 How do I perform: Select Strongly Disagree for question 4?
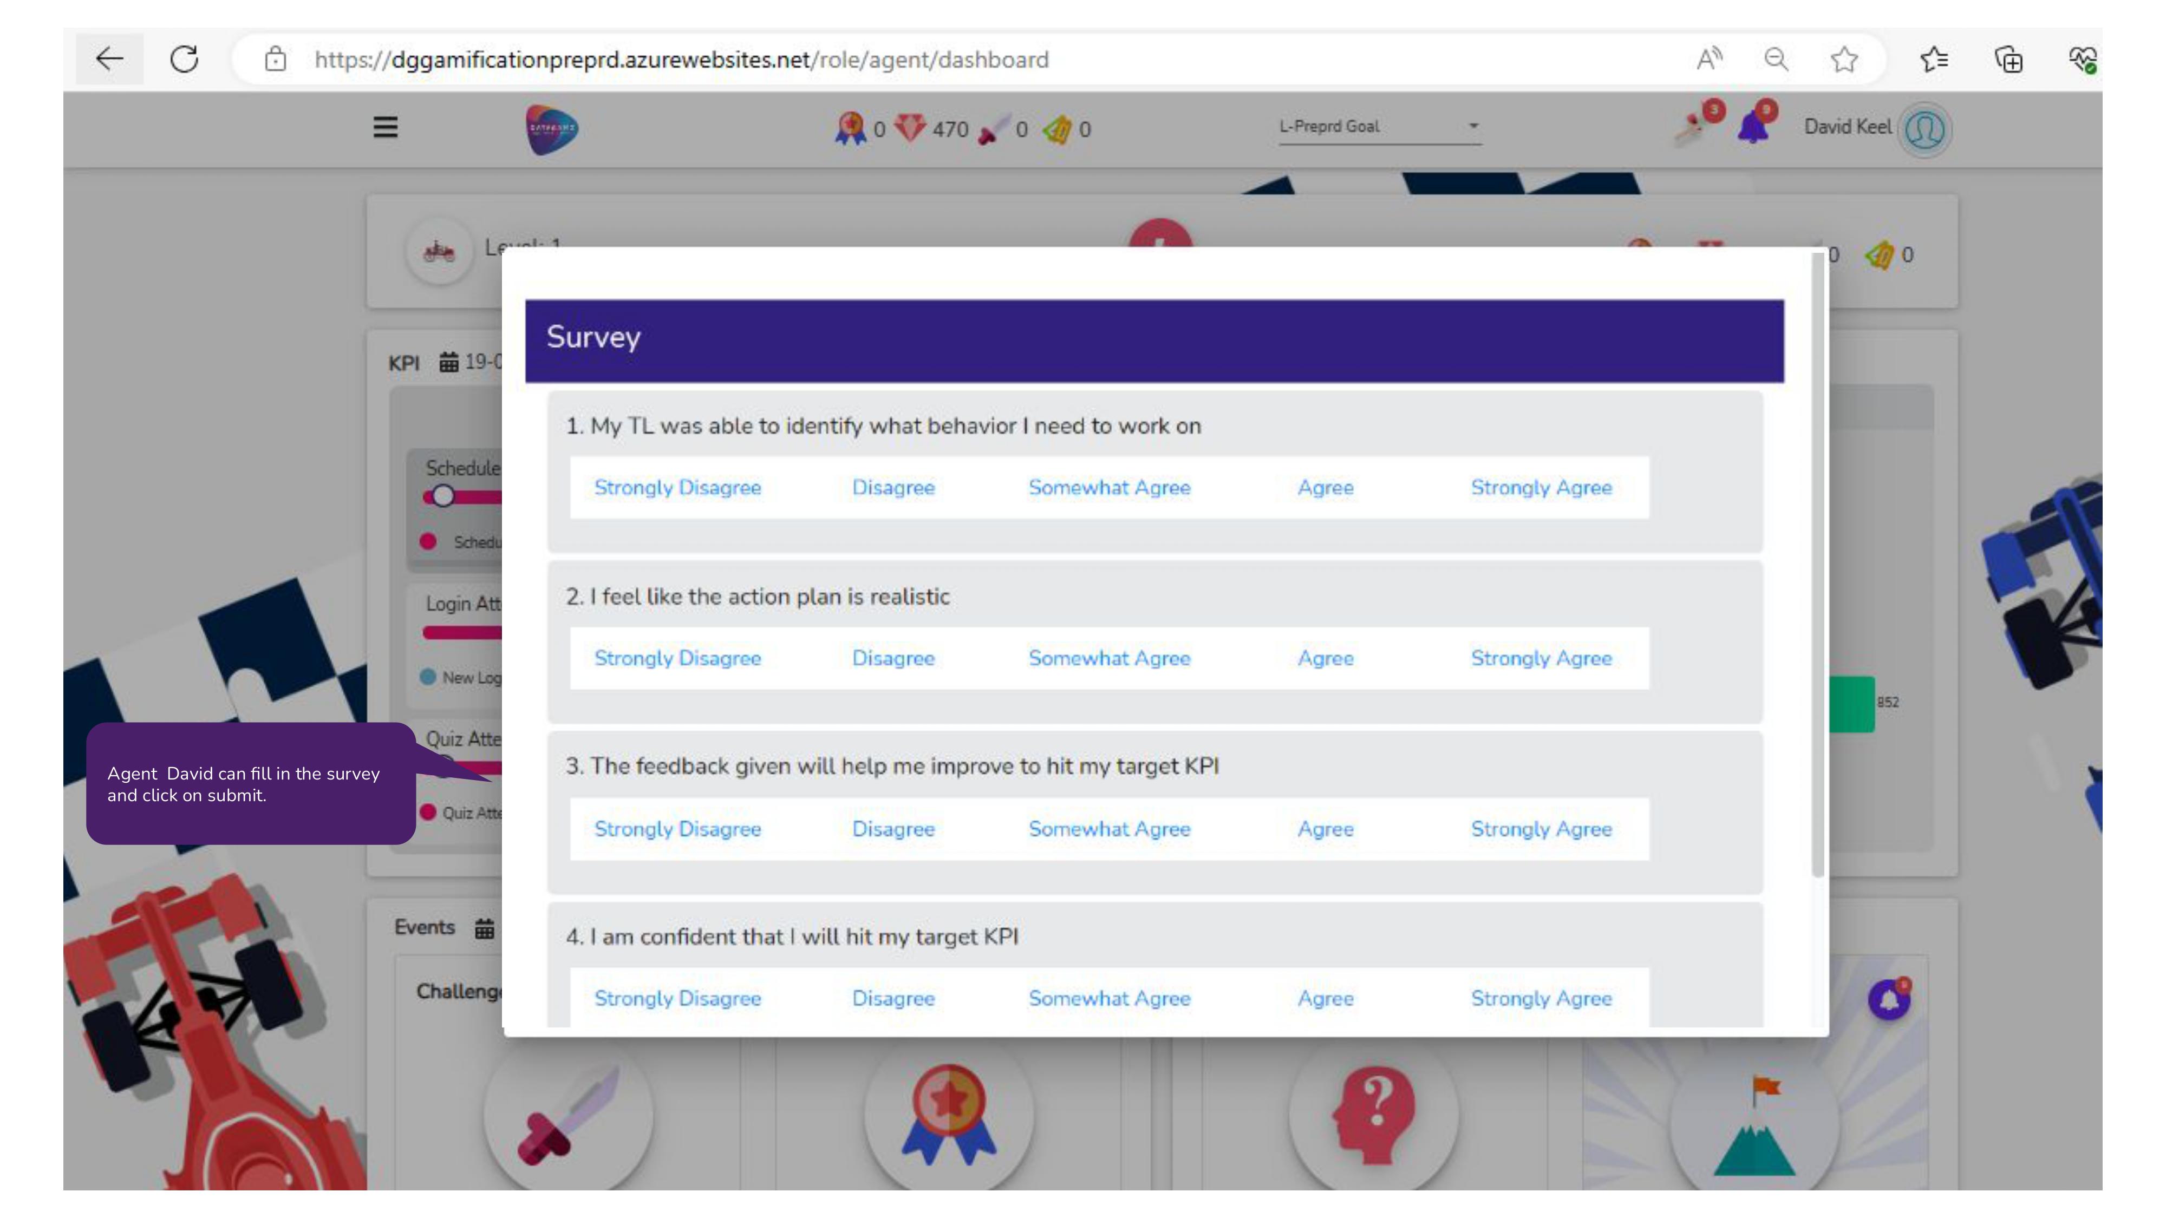678,999
